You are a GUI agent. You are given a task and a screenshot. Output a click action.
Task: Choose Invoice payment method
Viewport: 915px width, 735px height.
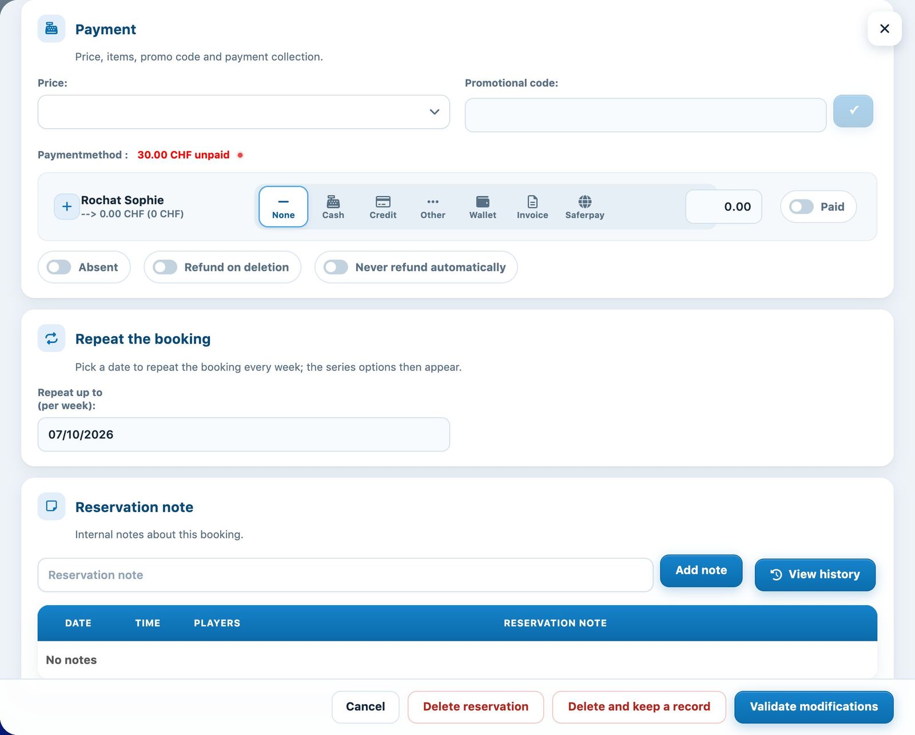(x=532, y=207)
